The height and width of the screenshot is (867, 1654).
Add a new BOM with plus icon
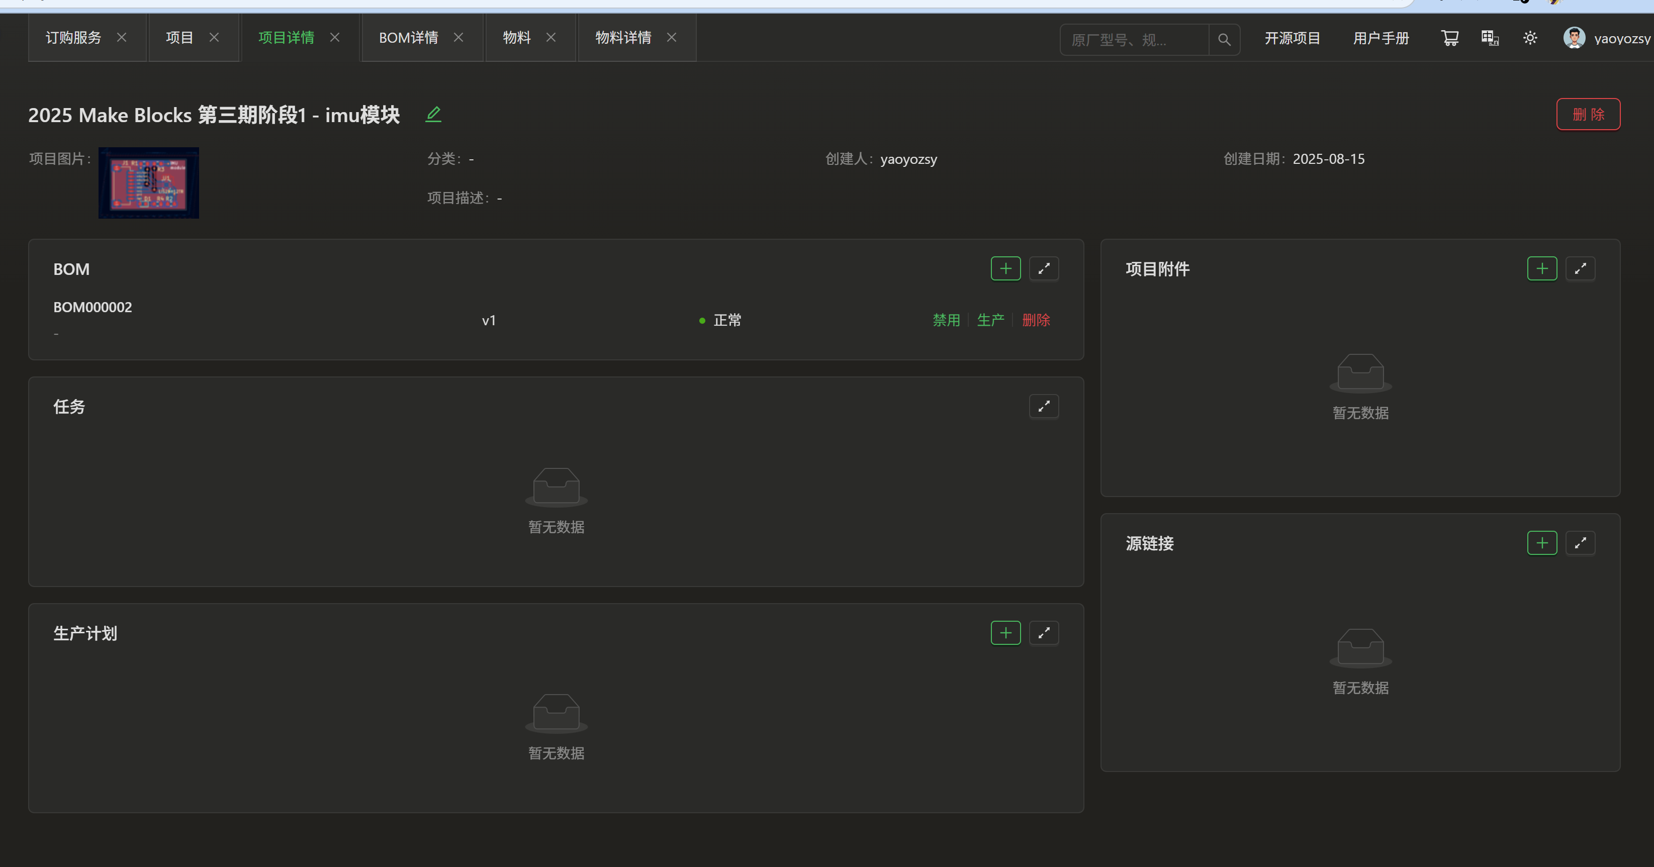(x=1005, y=268)
